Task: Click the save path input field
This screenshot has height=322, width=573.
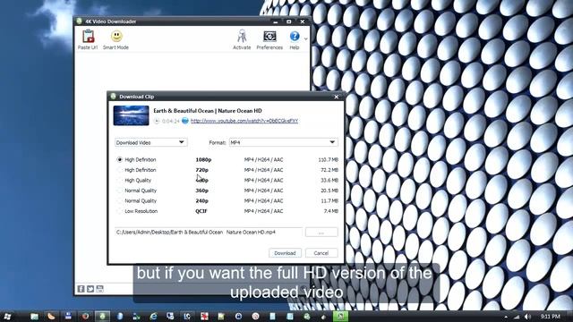Action: pos(209,233)
